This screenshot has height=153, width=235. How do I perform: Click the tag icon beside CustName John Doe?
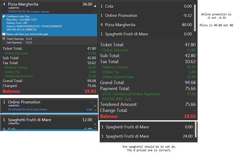point(4,16)
